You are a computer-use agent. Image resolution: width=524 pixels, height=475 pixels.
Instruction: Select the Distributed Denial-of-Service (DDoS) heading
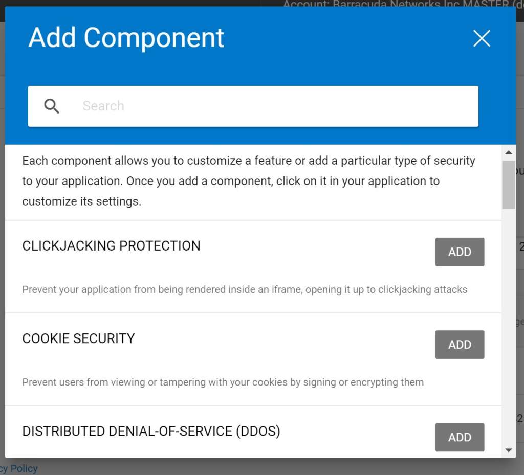151,431
